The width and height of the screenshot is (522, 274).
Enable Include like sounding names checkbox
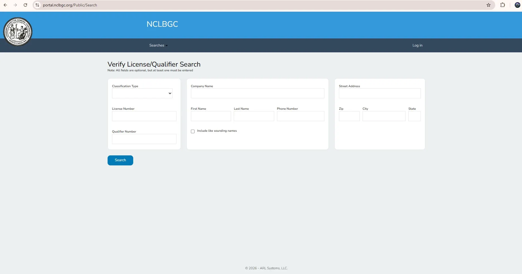pyautogui.click(x=193, y=131)
